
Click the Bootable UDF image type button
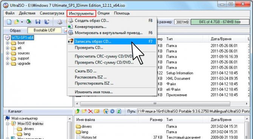(x=45, y=30)
